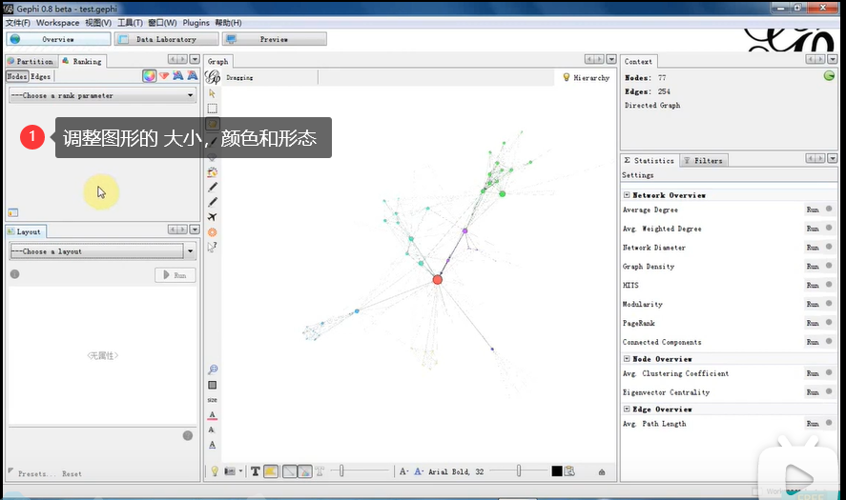Open the Choose a layout dropdown
Viewport: 846px width, 500px height.
[102, 251]
